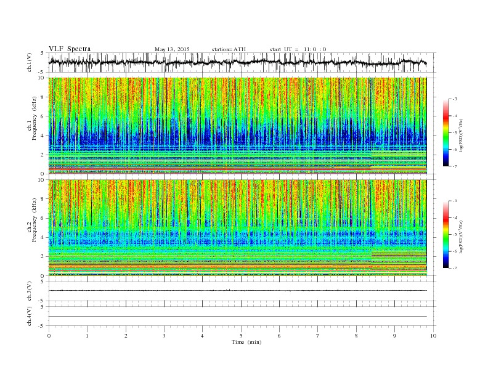Click the ch.1 spectrogram color bar

pyautogui.click(x=445, y=133)
